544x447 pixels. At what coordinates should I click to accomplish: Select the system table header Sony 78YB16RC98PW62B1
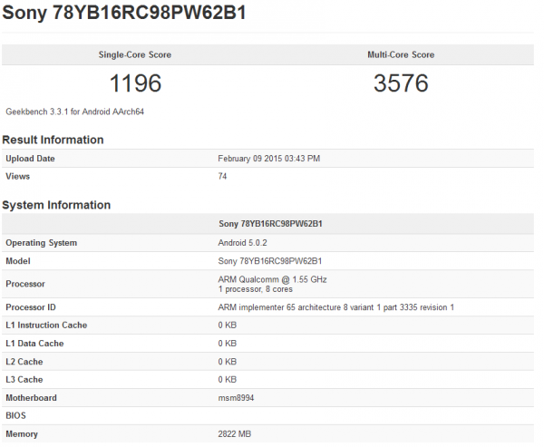pyautogui.click(x=270, y=224)
